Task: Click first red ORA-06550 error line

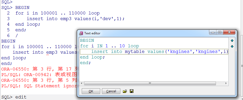Action: click(39, 69)
